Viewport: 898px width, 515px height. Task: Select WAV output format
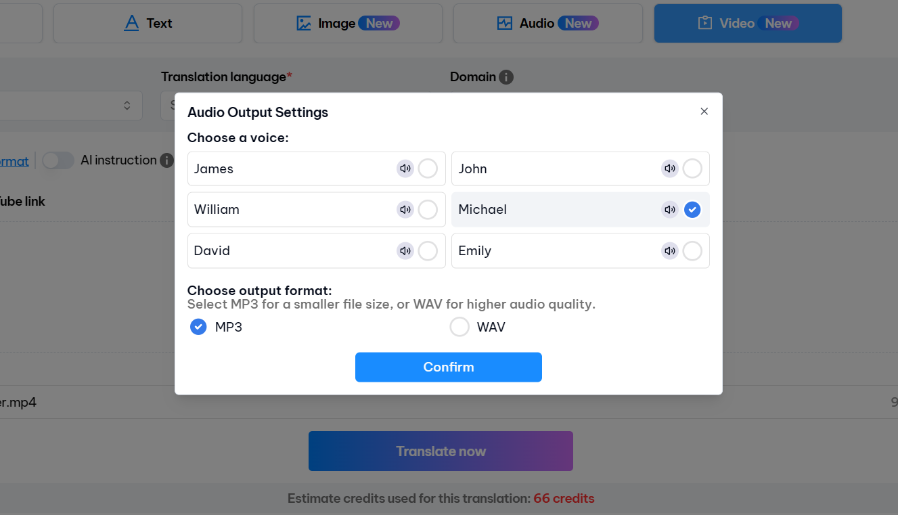coord(459,327)
